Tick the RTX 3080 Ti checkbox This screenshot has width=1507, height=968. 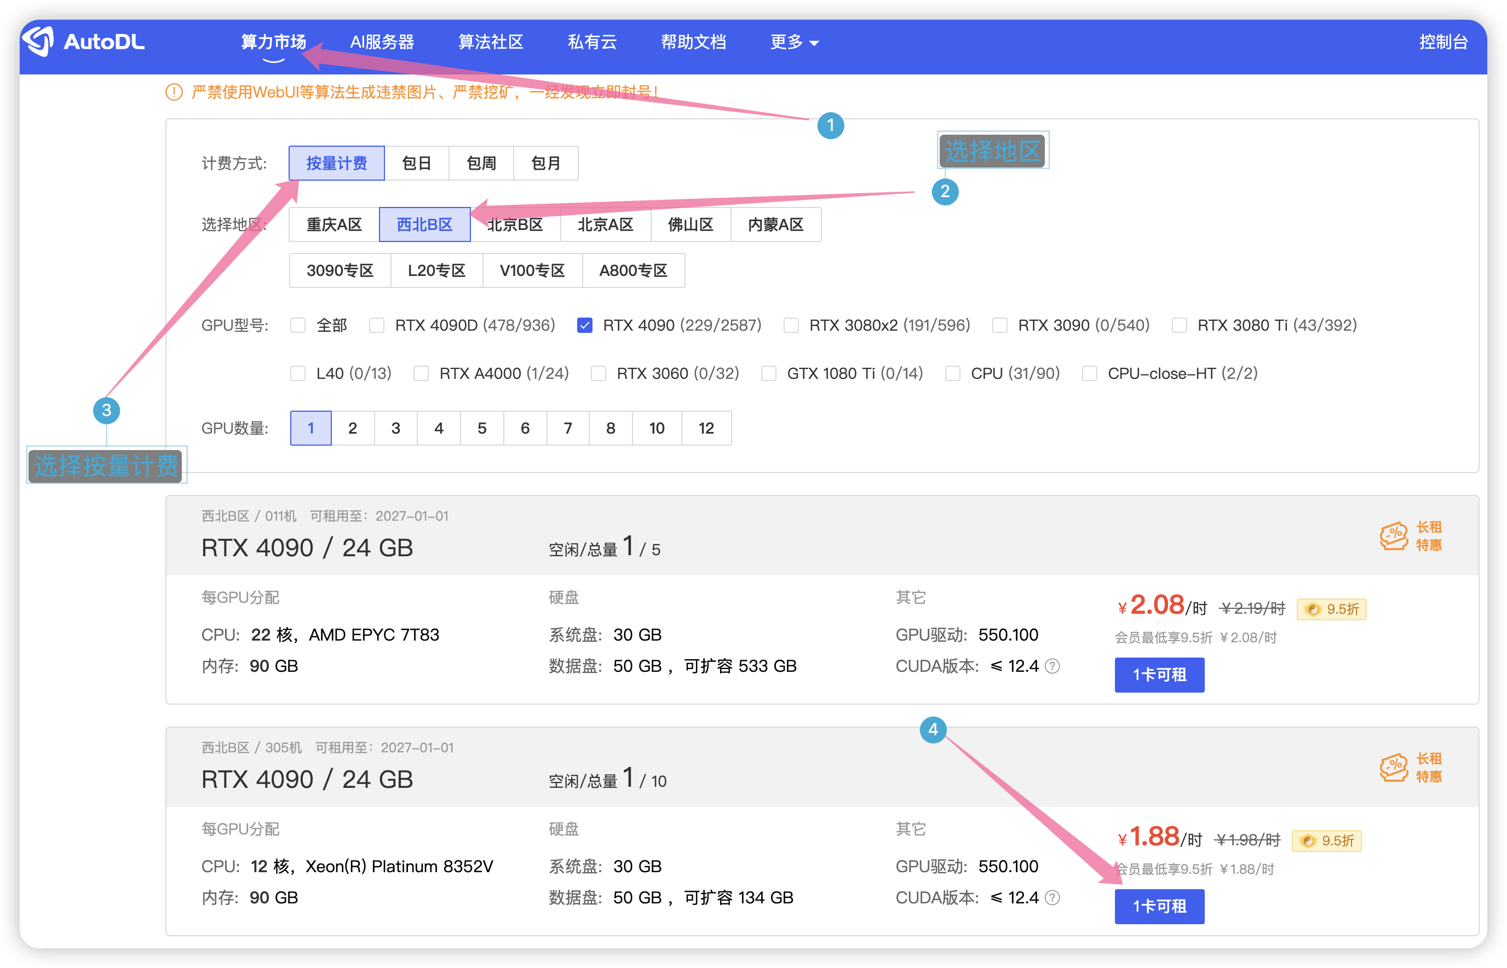(1180, 325)
